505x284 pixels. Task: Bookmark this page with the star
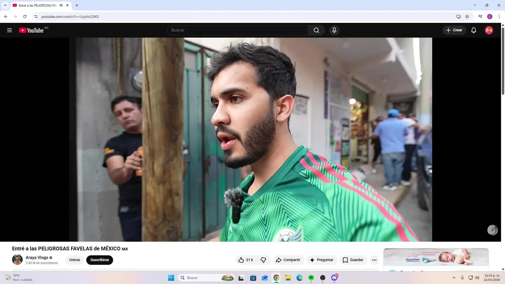click(x=467, y=17)
